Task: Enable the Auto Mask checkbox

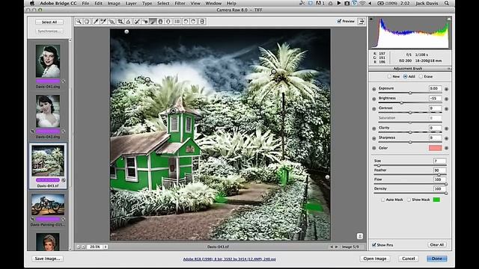Action: pyautogui.click(x=382, y=200)
